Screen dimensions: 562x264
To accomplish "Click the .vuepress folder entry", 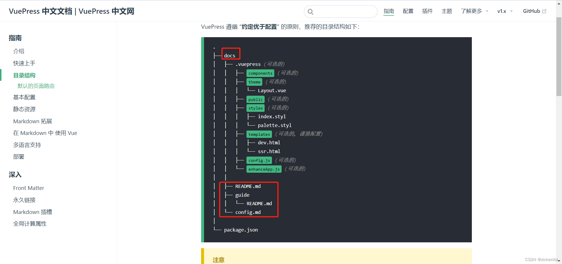I will [248, 64].
